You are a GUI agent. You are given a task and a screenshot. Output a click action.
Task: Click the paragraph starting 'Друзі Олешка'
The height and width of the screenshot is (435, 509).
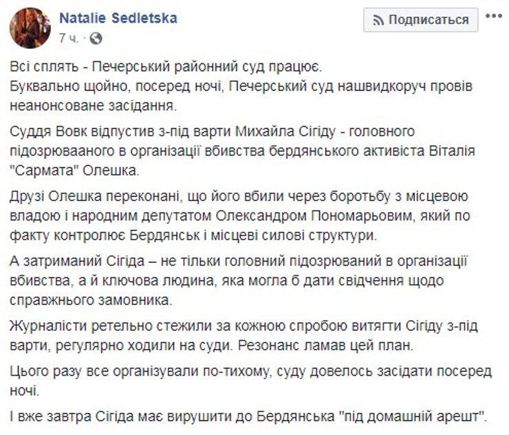[244, 213]
